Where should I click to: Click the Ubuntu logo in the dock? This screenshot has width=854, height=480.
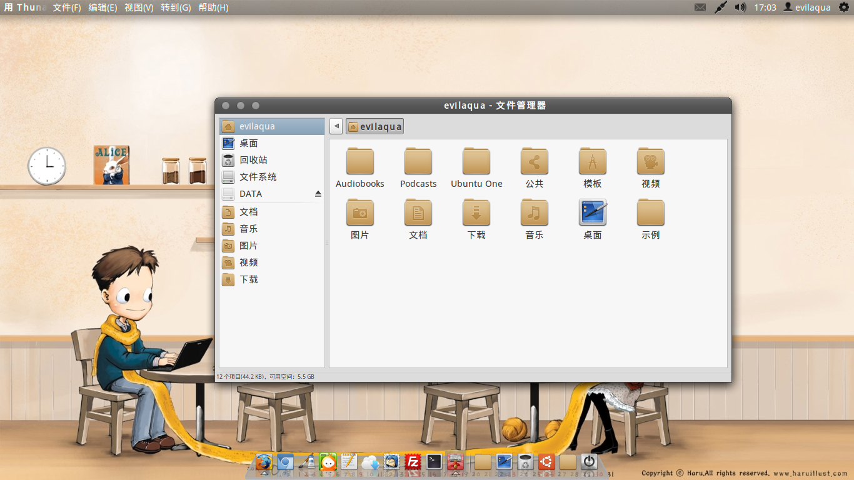(x=547, y=462)
